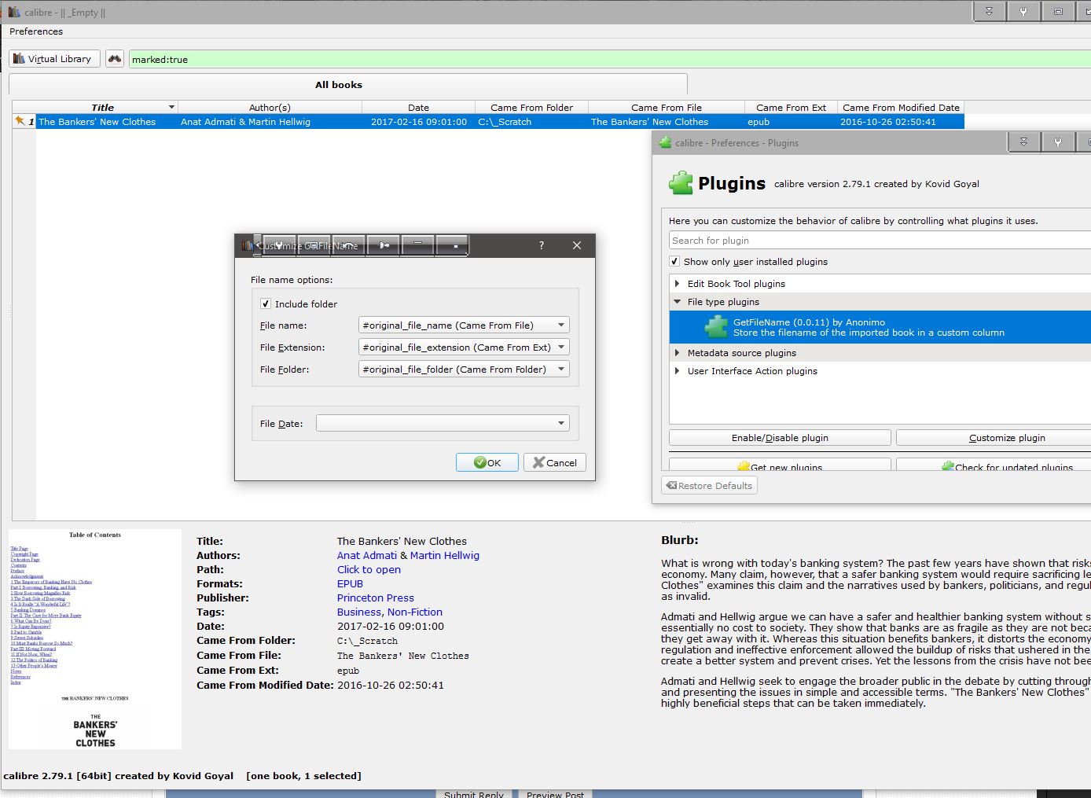Click the Non-Fiction tag link

[415, 612]
